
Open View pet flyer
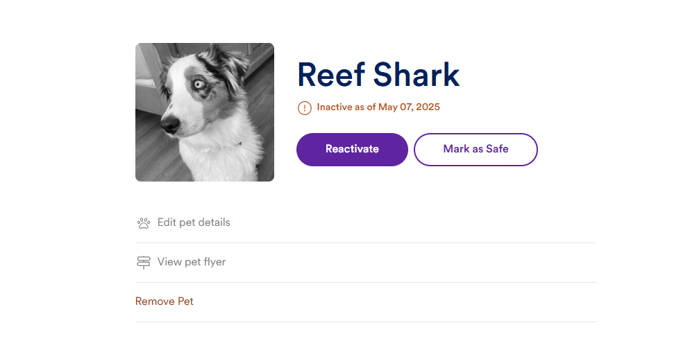(x=192, y=262)
